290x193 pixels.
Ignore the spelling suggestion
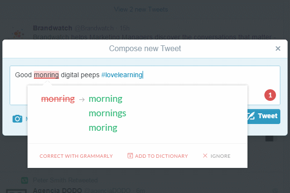[217, 156]
